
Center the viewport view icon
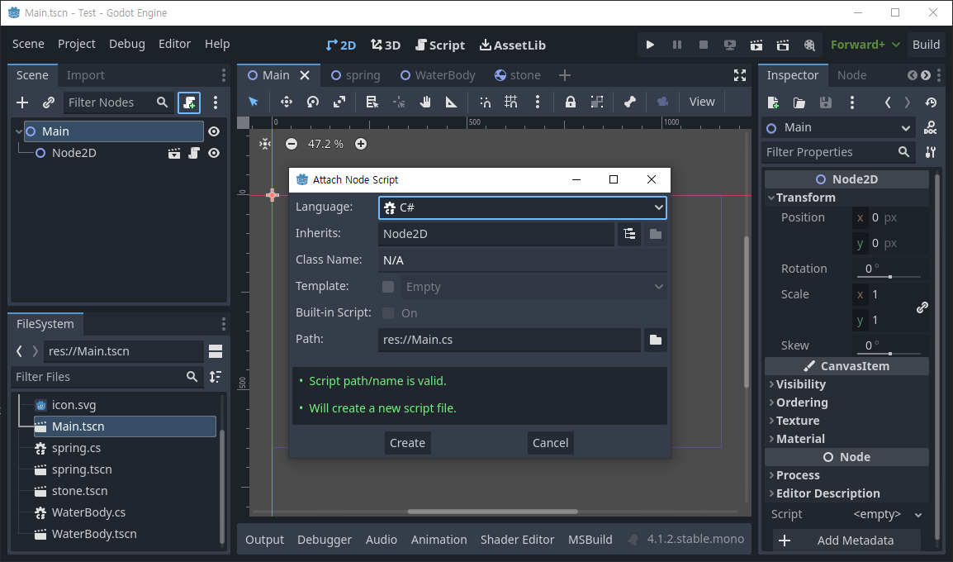pos(265,144)
